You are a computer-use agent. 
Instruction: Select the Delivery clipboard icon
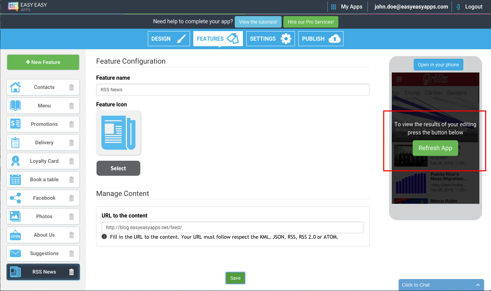coord(15,143)
